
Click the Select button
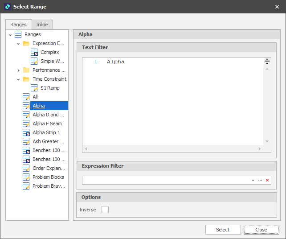pyautogui.click(x=223, y=230)
